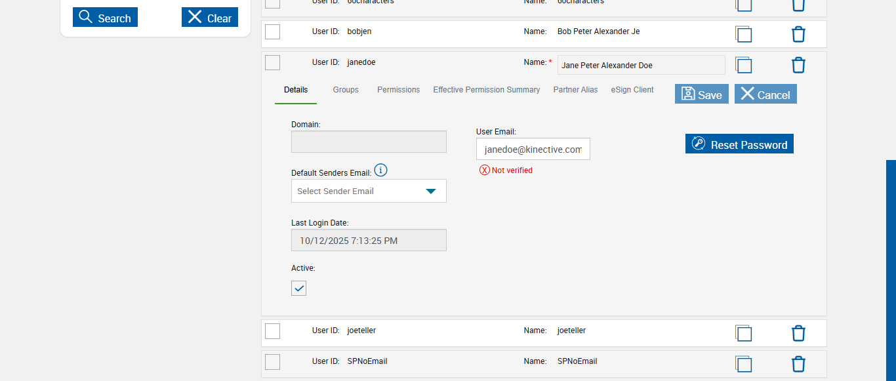Click into the User Email field

point(533,150)
